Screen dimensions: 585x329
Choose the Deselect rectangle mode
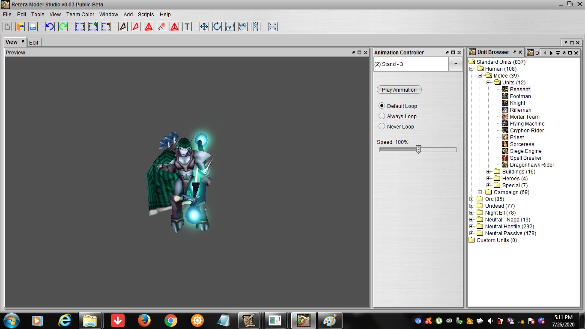tap(106, 27)
